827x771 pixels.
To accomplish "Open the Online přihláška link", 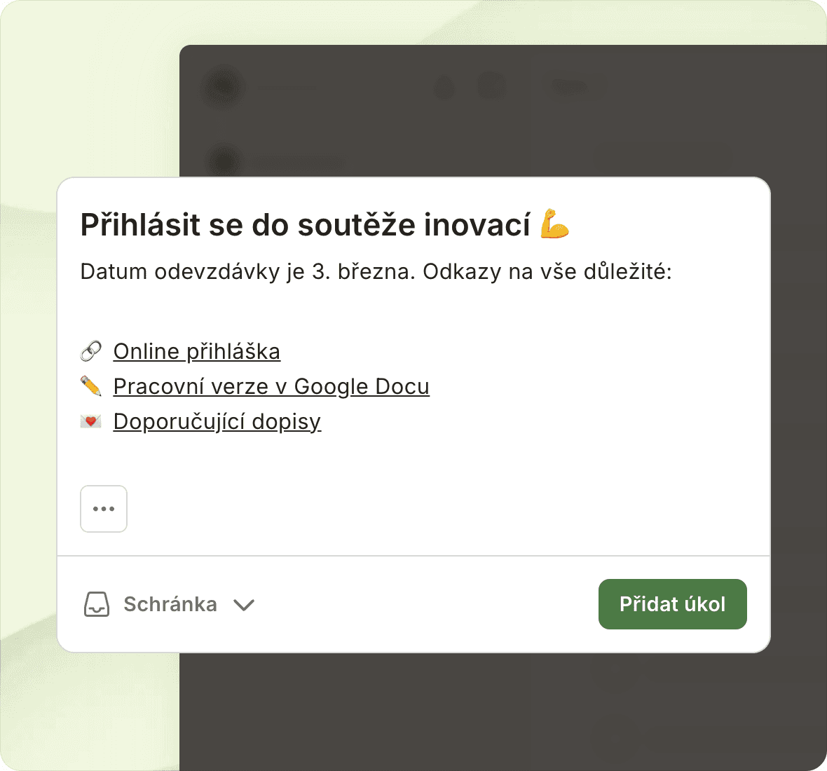I will (197, 351).
